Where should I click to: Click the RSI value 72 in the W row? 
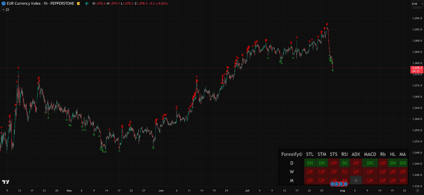[344, 172]
